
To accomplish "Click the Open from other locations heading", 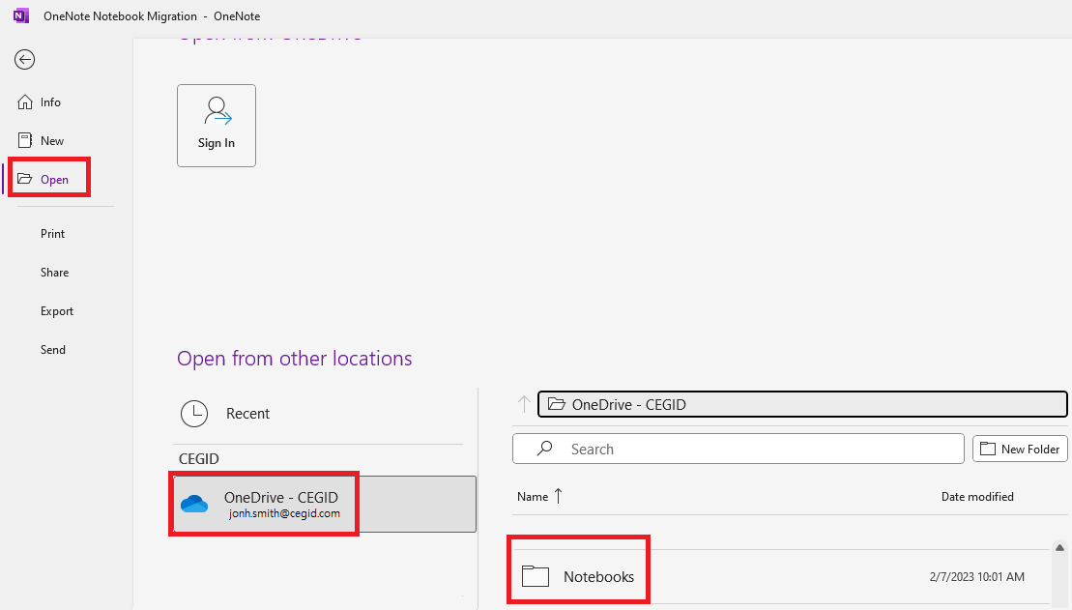I will [295, 359].
